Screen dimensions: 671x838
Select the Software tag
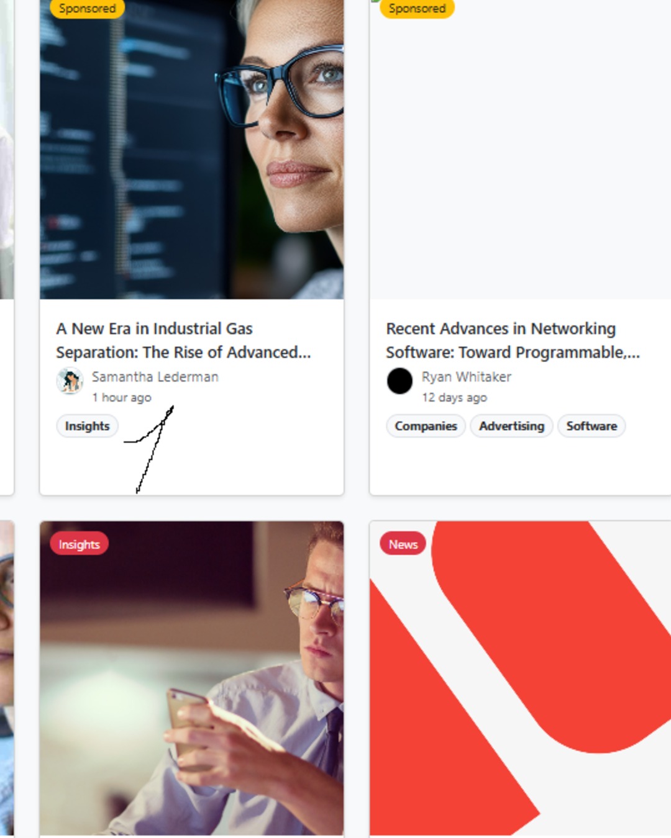pyautogui.click(x=591, y=426)
